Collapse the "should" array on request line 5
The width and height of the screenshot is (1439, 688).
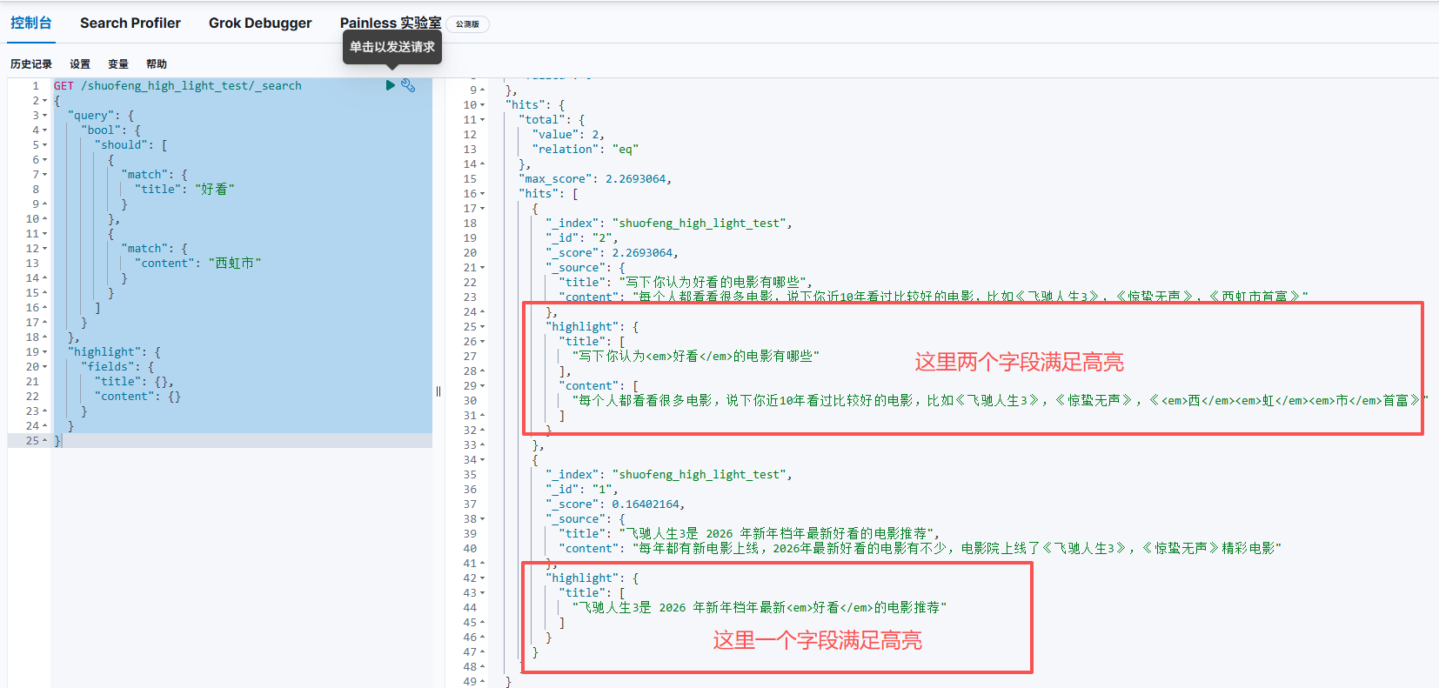click(x=45, y=145)
